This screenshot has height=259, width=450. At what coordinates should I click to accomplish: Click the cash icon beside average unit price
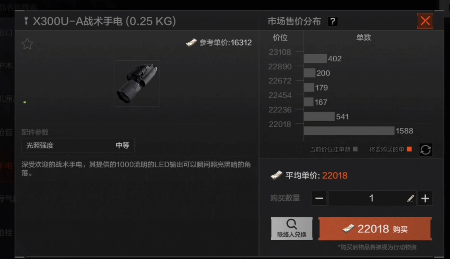tap(276, 175)
